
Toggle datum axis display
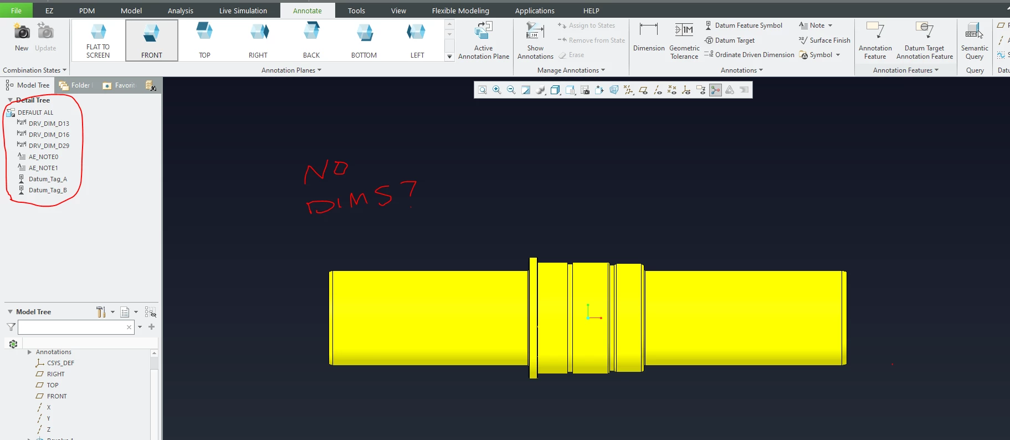(x=658, y=90)
